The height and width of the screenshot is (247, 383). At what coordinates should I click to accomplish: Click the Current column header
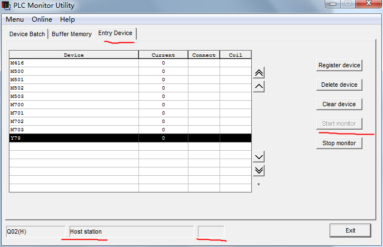point(163,55)
